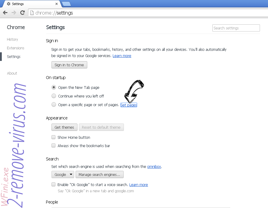Click the Manage search engines button

point(99,174)
